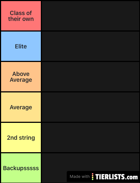The image size is (140, 183).
Task: Click the orange 'Above Average' tier label
Action: 21,77
